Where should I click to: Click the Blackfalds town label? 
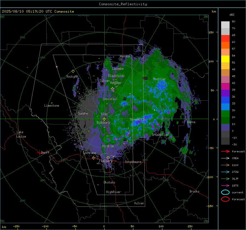click(x=116, y=76)
